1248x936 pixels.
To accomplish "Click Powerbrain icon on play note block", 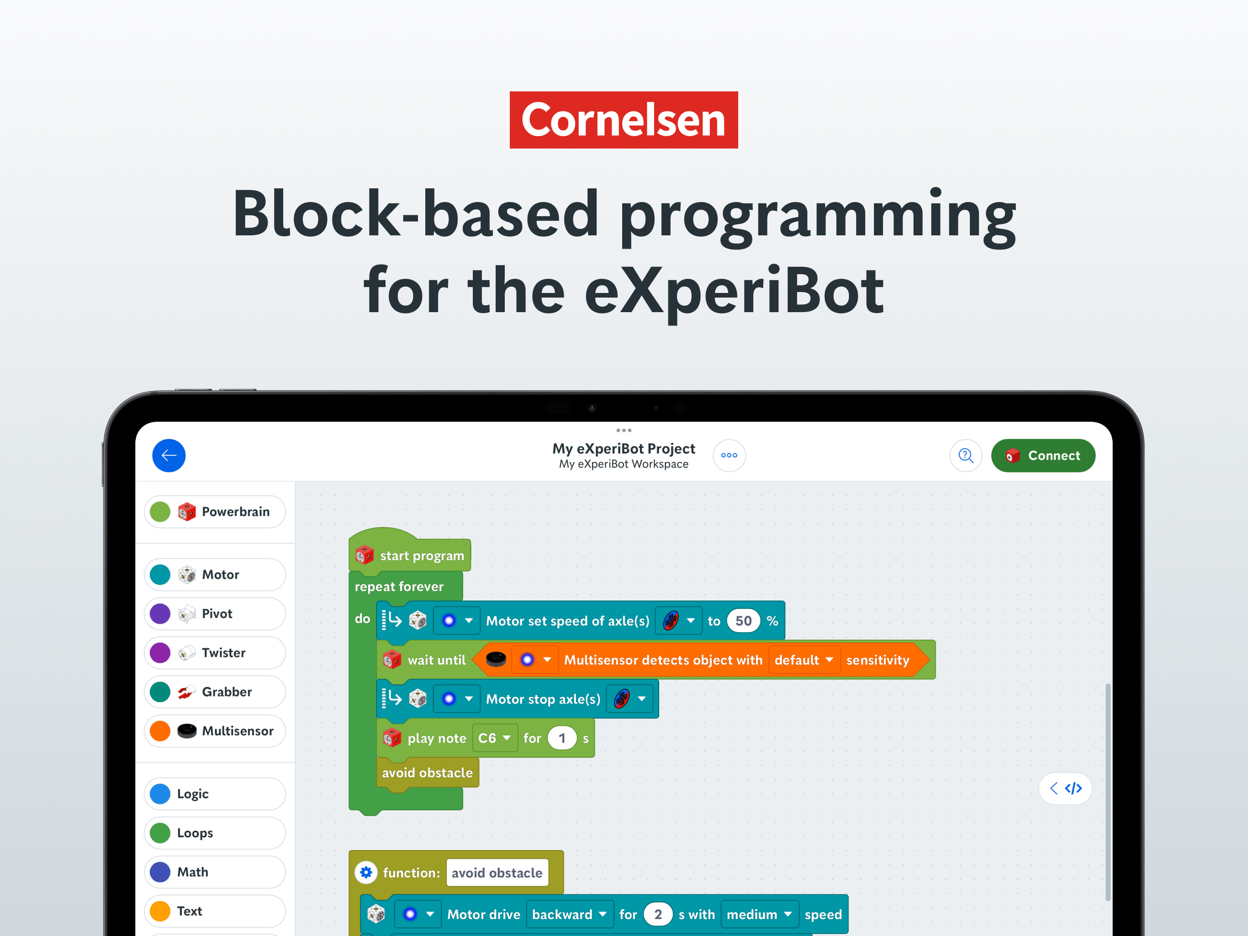I will point(391,737).
